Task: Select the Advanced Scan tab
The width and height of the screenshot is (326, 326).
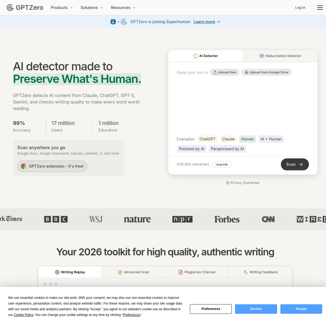Action: [133, 272]
